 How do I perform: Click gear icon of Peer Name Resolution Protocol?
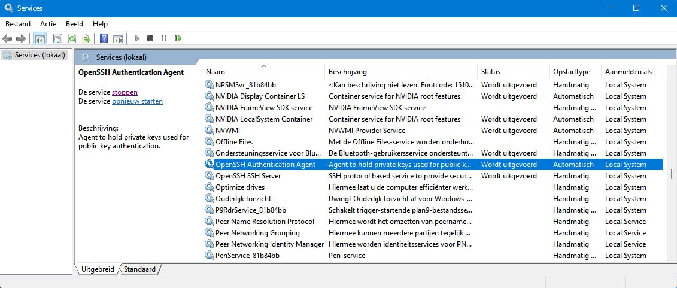point(209,221)
